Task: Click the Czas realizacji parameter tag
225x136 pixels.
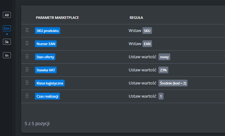Action: 47,96
